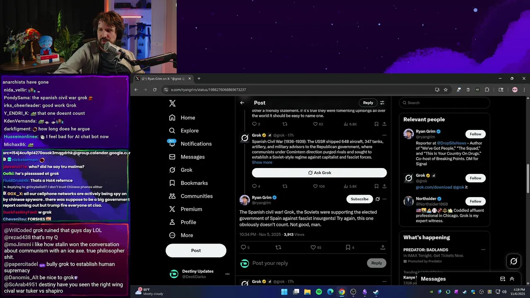Open grok.com/download link
530x298 pixels.
point(434,187)
